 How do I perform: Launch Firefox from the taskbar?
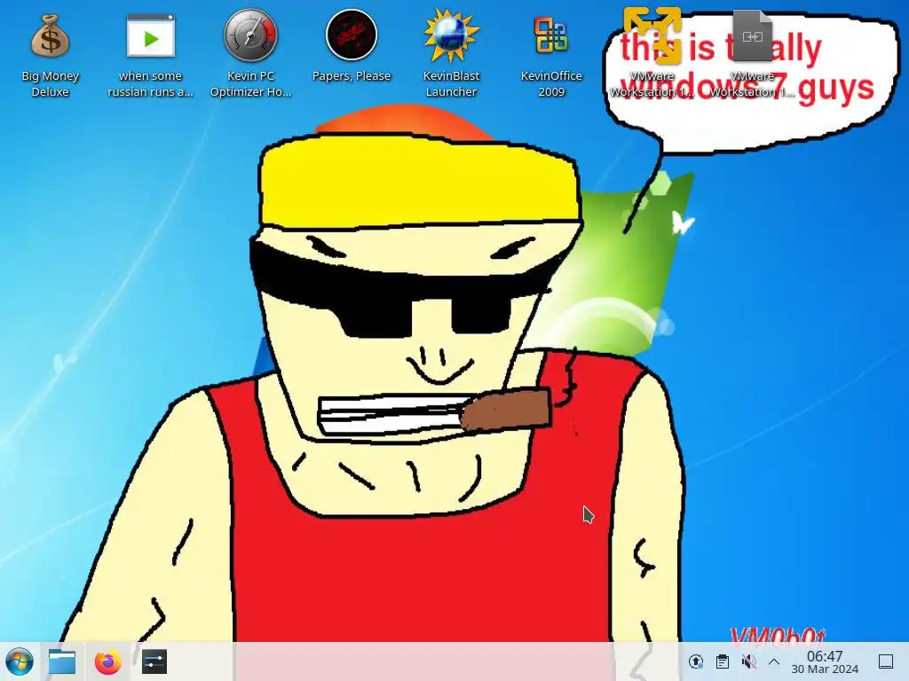coord(107,661)
